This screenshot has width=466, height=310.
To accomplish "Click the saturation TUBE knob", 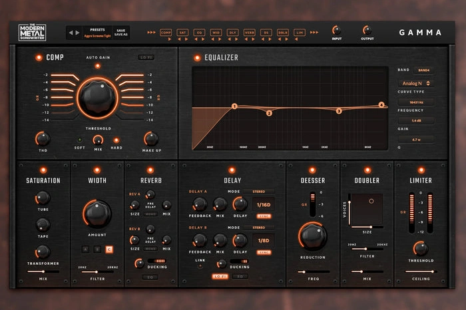I will pyautogui.click(x=43, y=198).
